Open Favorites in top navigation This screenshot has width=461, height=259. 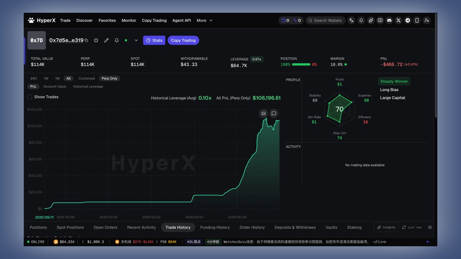(107, 20)
